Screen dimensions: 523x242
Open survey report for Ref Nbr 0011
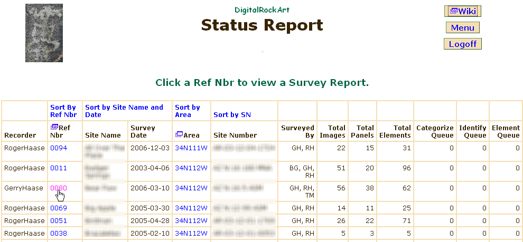pyautogui.click(x=59, y=168)
